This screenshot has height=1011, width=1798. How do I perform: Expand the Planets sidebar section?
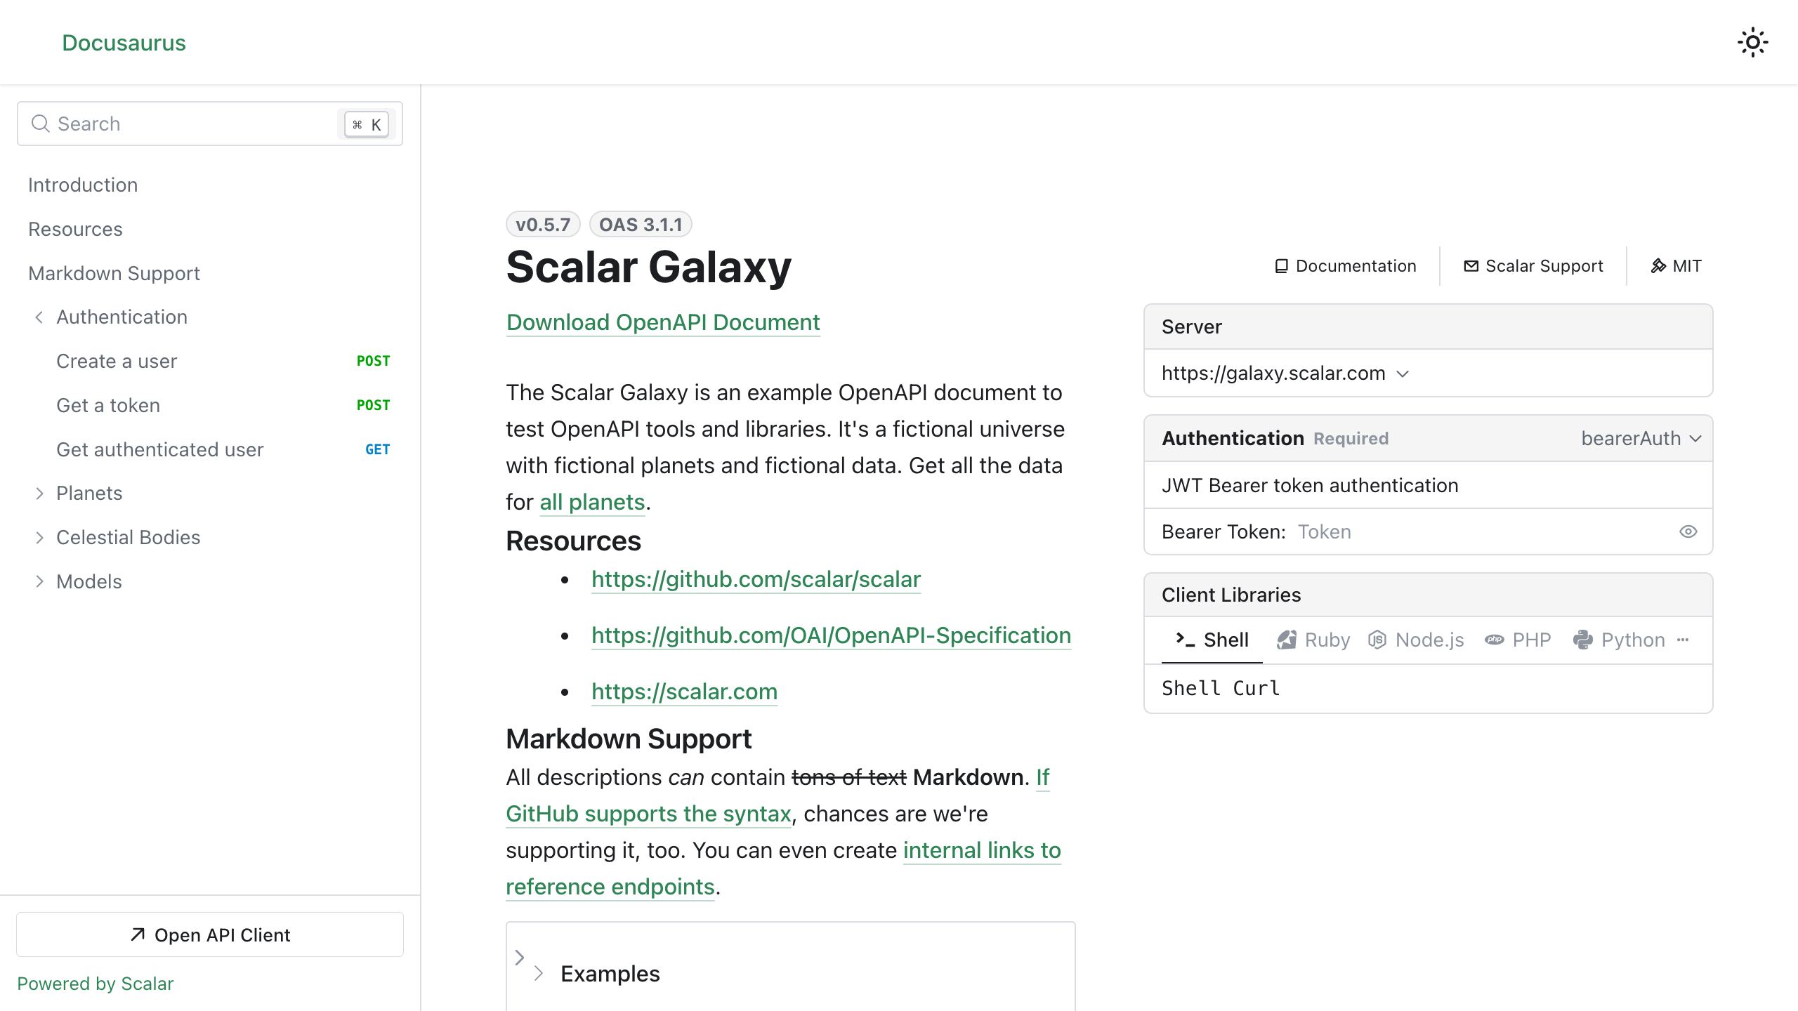(x=40, y=493)
